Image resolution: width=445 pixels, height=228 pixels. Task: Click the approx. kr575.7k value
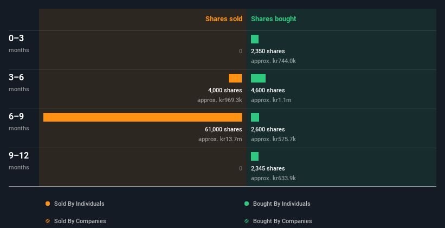pos(273,139)
